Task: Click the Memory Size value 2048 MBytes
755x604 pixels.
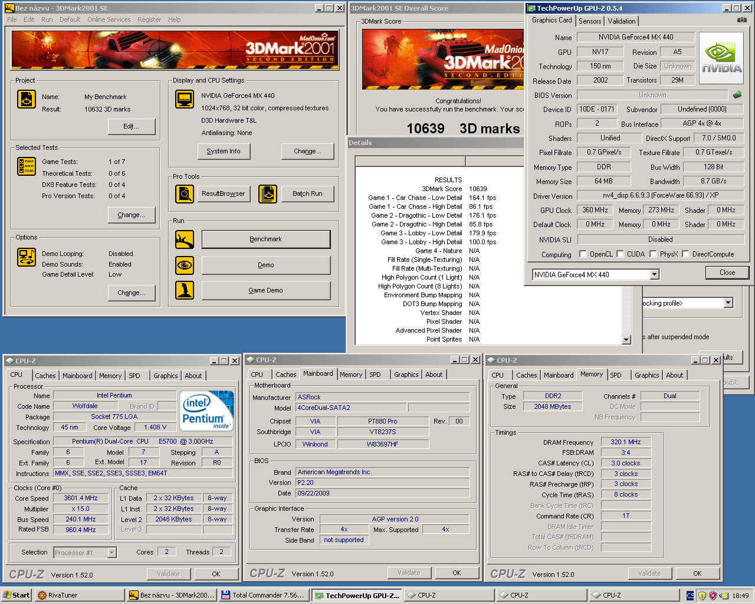Action: tap(553, 406)
